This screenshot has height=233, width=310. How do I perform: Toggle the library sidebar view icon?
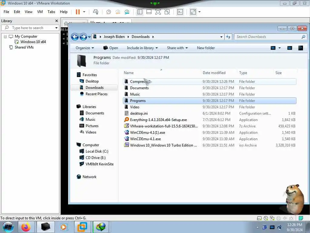tap(140, 12)
